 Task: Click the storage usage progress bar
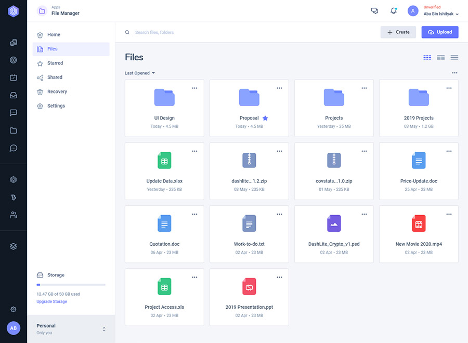coord(71,285)
